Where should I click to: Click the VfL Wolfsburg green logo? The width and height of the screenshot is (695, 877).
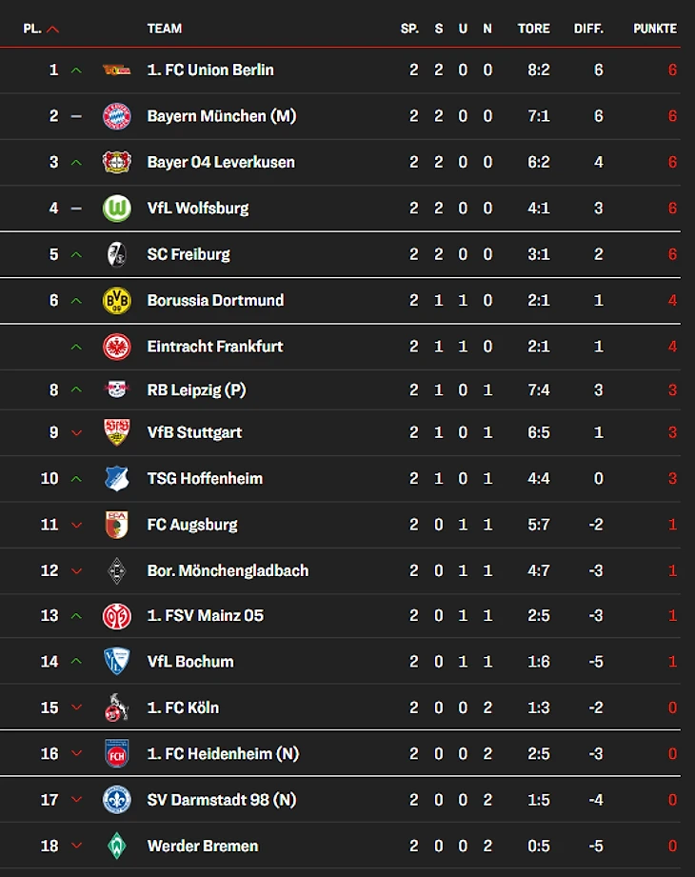click(116, 208)
